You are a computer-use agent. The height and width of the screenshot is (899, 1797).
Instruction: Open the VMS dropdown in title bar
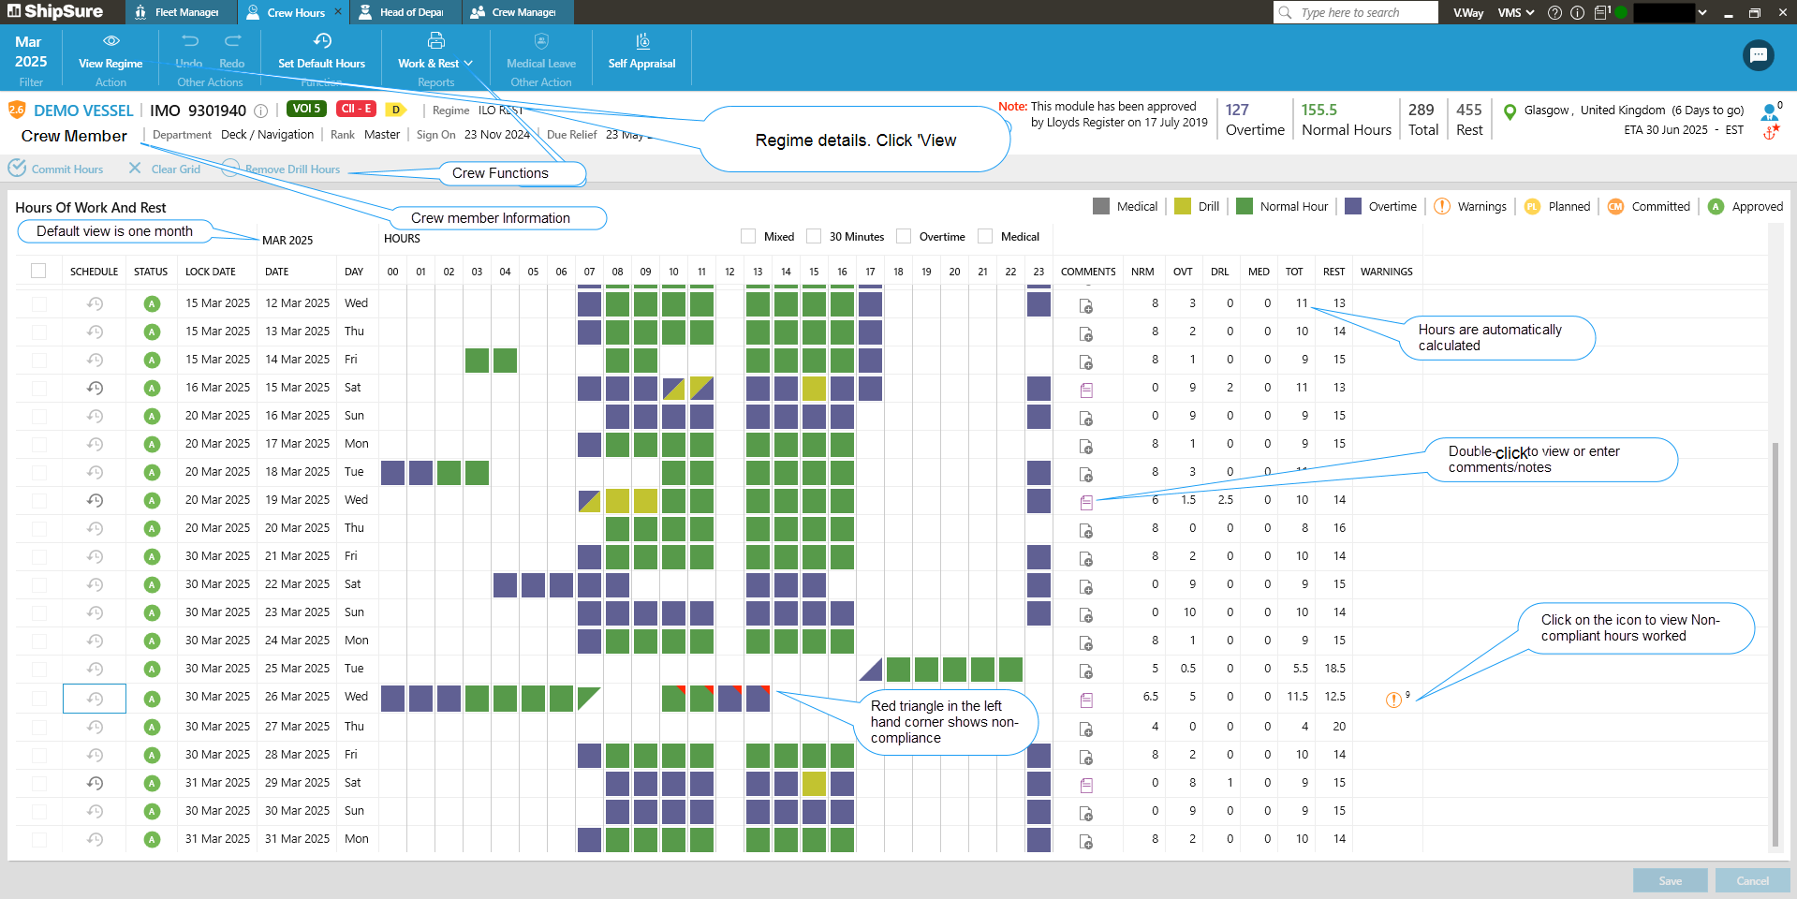coord(1515,12)
